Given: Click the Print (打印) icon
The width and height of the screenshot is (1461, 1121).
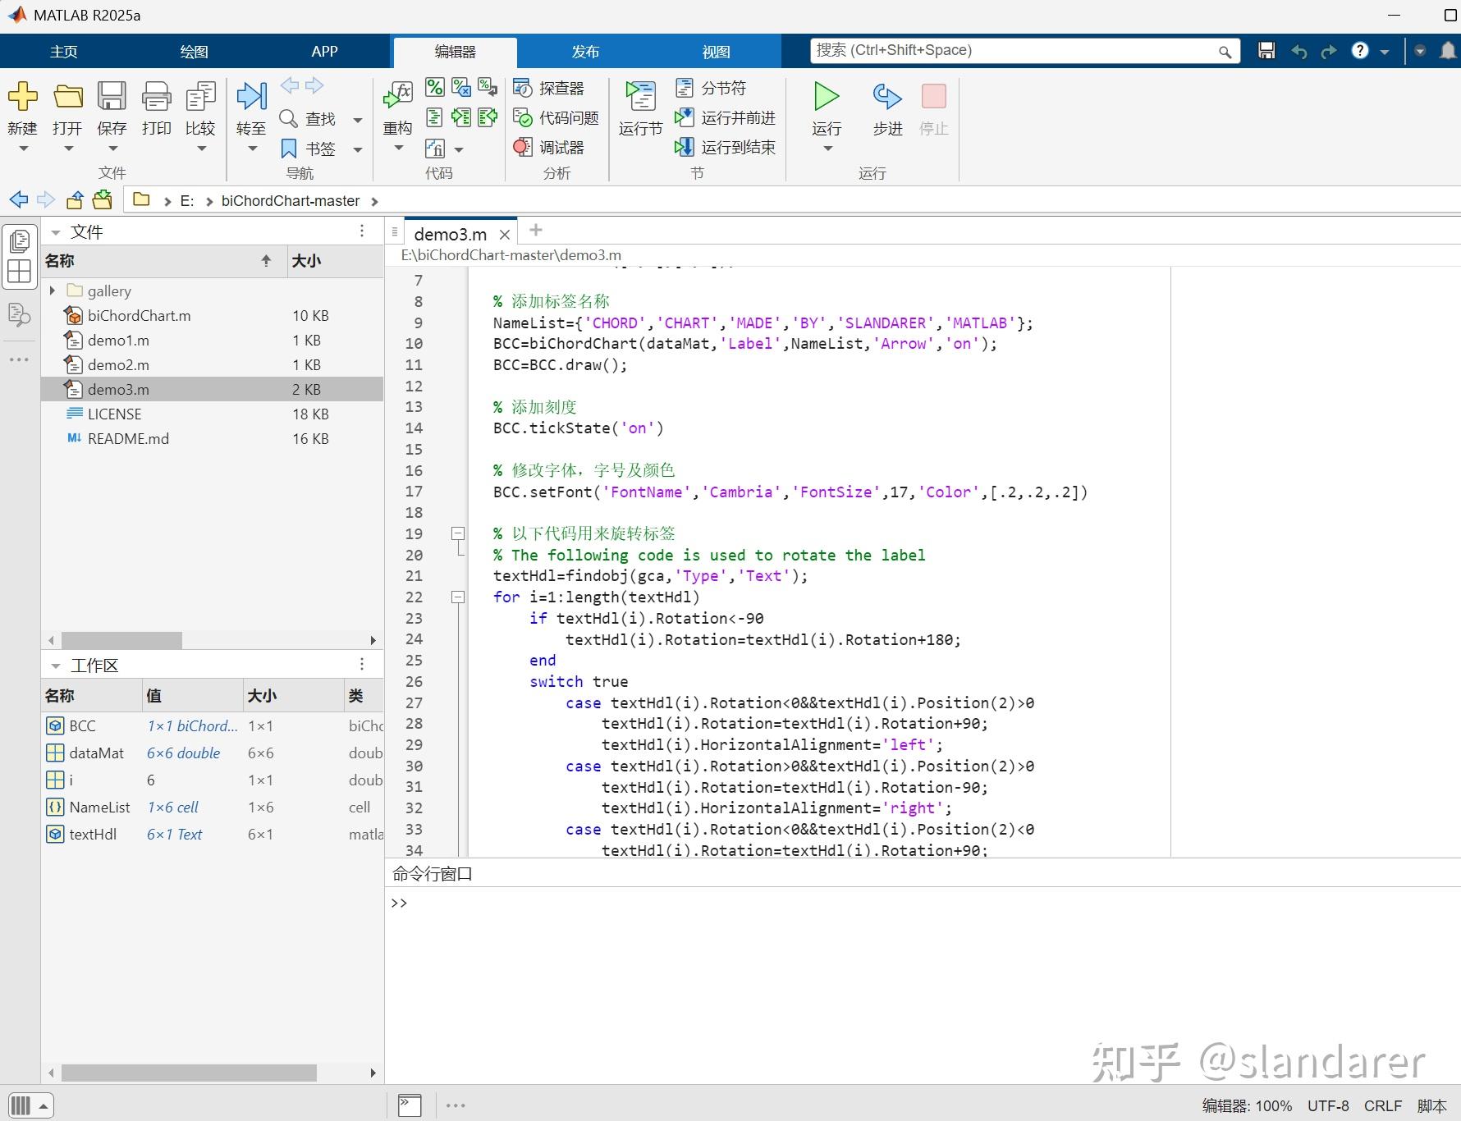Looking at the screenshot, I should coord(156,98).
